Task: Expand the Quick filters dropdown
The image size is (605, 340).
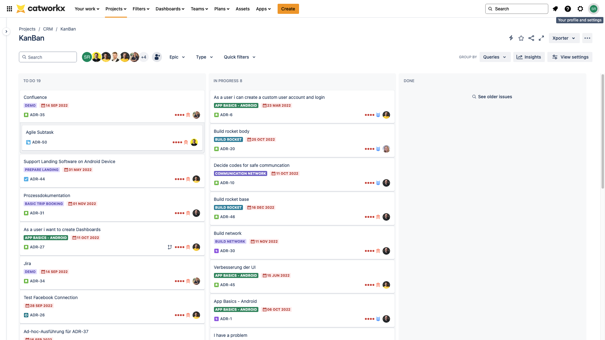Action: (x=239, y=57)
